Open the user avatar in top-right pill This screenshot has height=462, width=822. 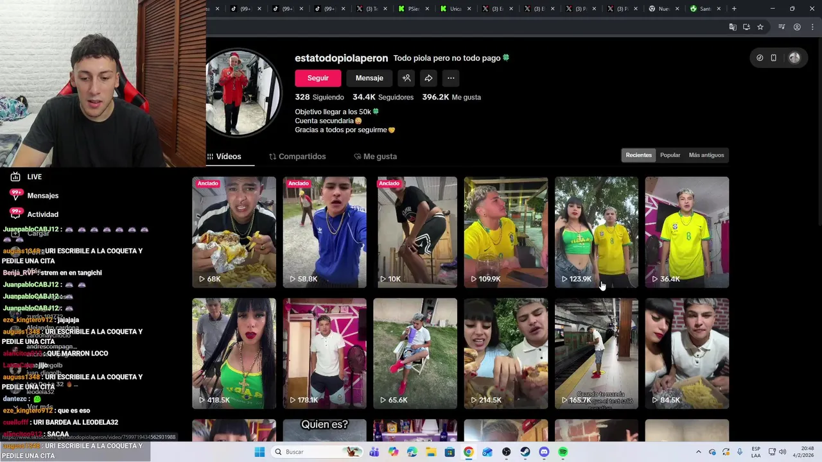794,58
